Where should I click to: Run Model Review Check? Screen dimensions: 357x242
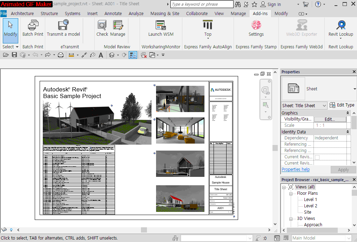102,27
